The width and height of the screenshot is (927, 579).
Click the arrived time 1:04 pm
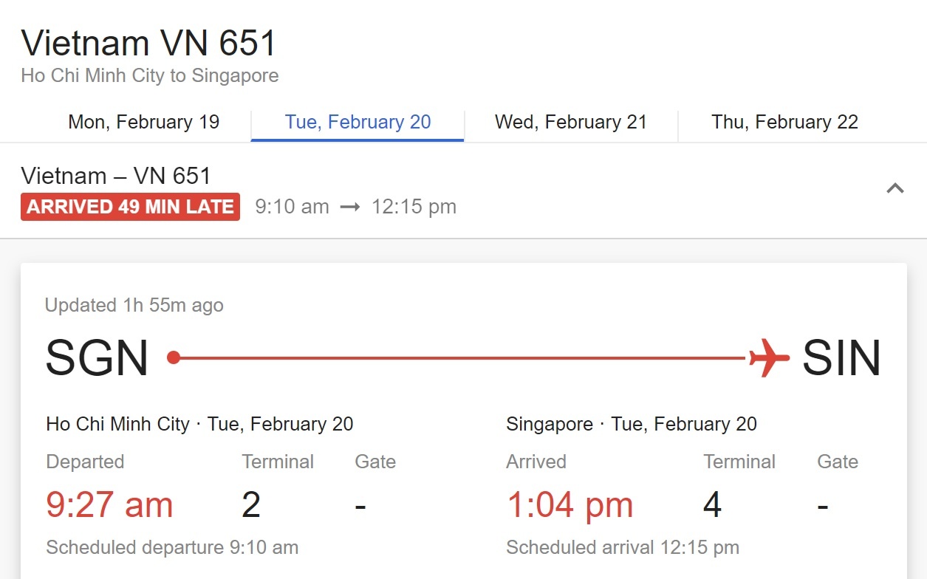click(x=569, y=504)
